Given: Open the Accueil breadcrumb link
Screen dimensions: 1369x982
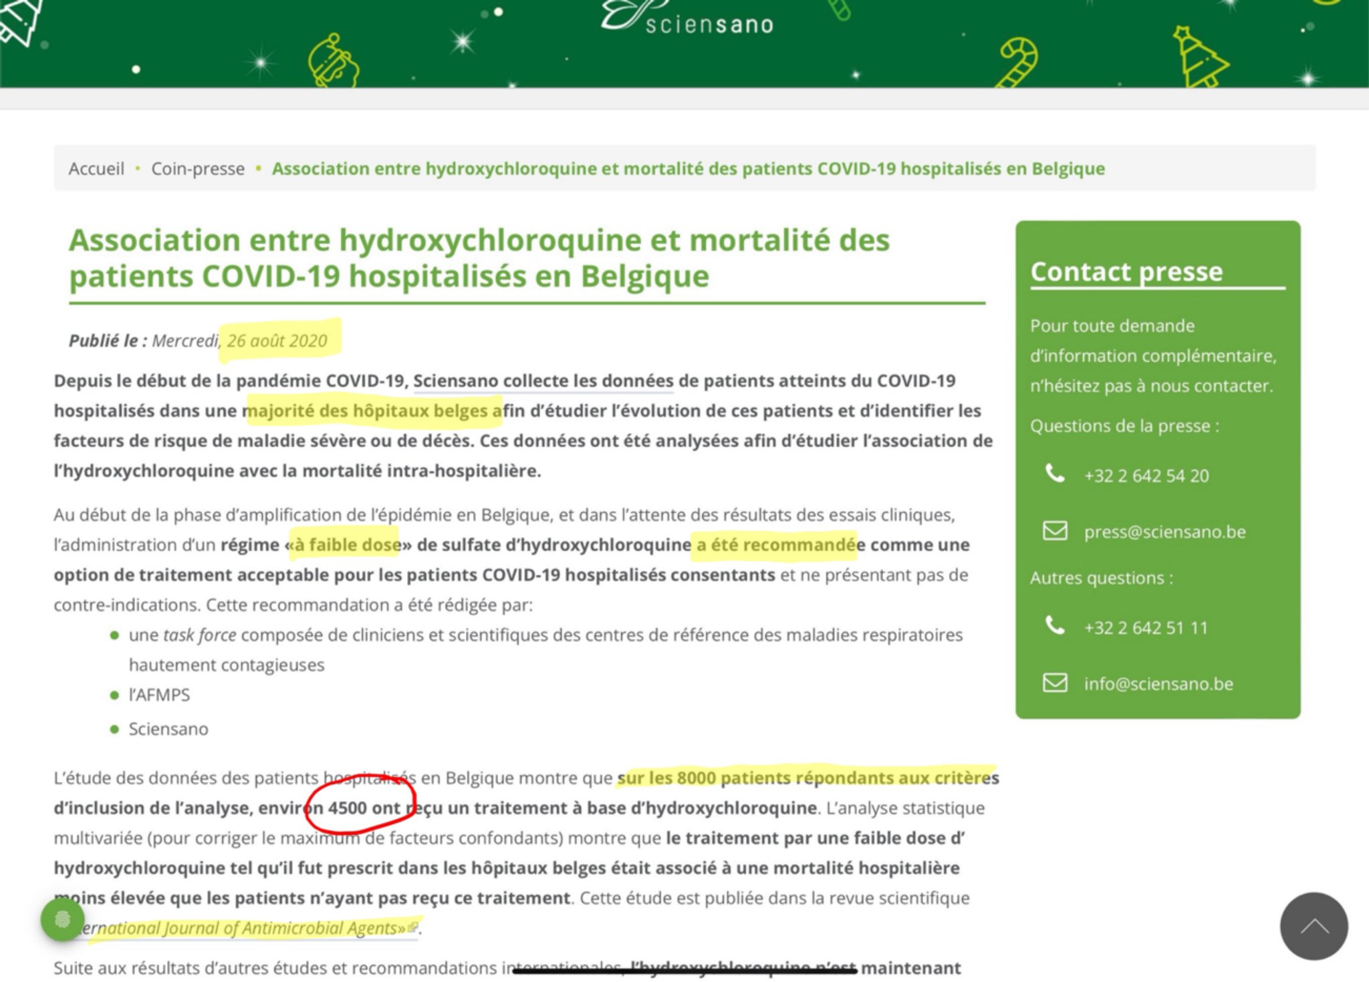Looking at the screenshot, I should click(x=96, y=168).
